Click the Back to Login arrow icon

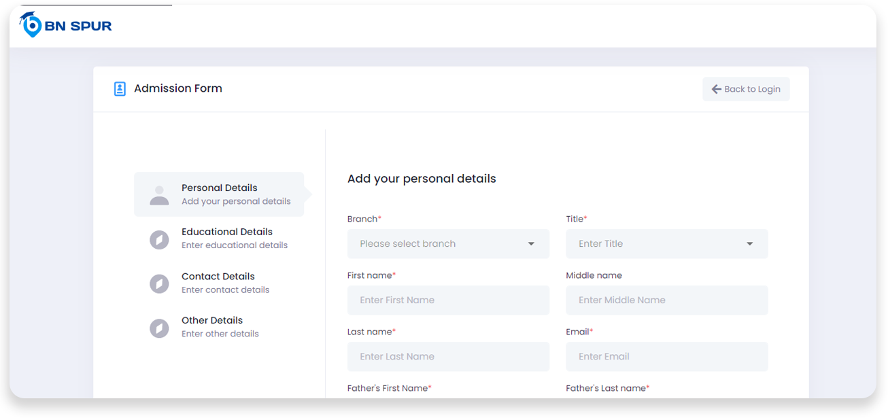point(716,89)
